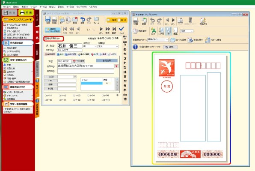Click the レイアウト icon in the postcard toolbar

pos(161,31)
